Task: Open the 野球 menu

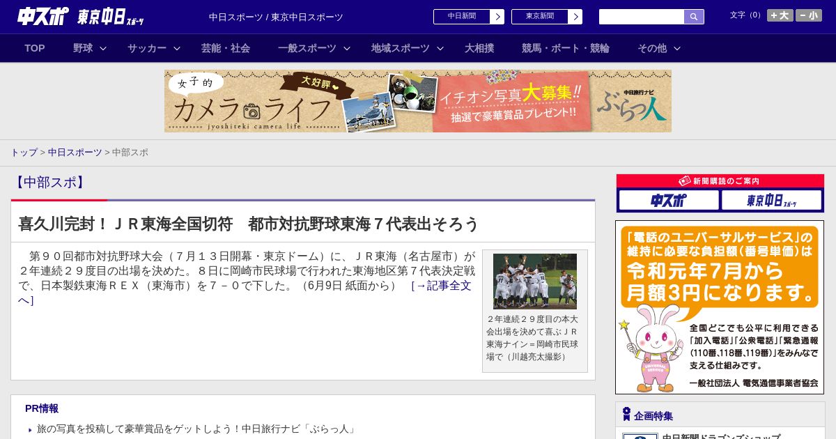Action: (x=83, y=48)
